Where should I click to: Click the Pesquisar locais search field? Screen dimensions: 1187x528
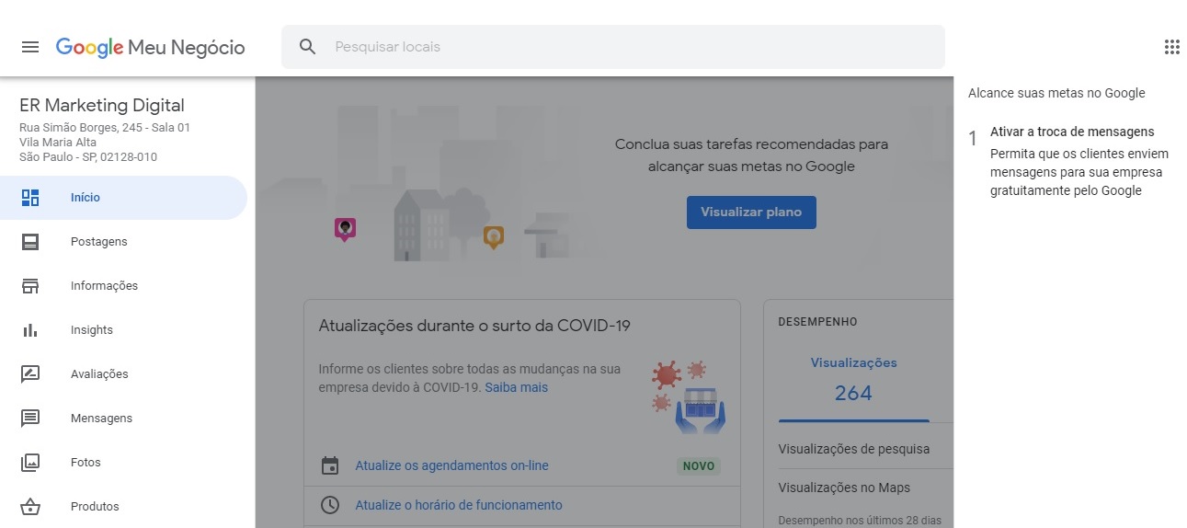(x=612, y=47)
